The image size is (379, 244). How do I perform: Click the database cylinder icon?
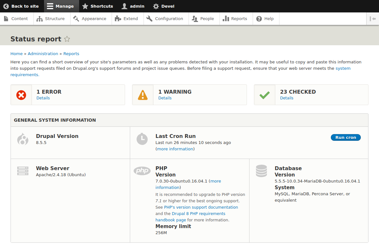(262, 171)
